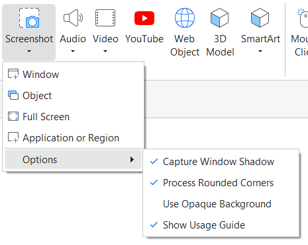Click the Audio speaker icon
The image size is (308, 245).
click(73, 18)
